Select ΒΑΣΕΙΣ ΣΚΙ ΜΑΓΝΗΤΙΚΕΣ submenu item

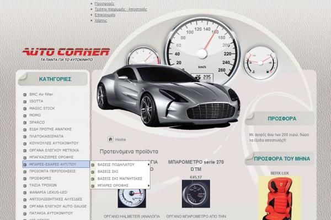tap(120, 179)
